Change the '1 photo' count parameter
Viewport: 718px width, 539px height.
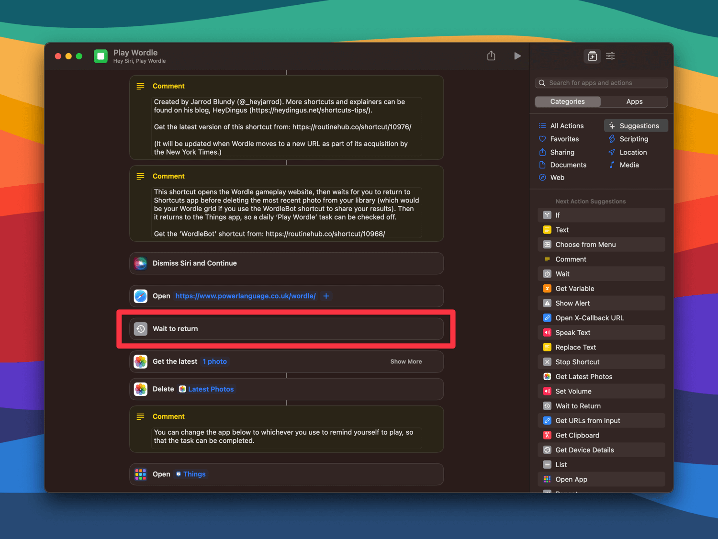[x=214, y=361]
